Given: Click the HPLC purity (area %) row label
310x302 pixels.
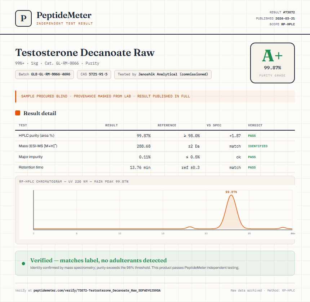Looking at the screenshot, I should pos(36,136).
